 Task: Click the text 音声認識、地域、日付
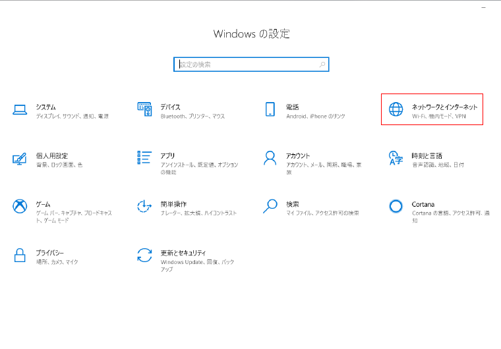[x=438, y=165]
